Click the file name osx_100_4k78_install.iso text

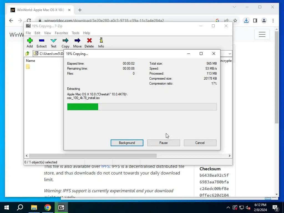(83, 98)
